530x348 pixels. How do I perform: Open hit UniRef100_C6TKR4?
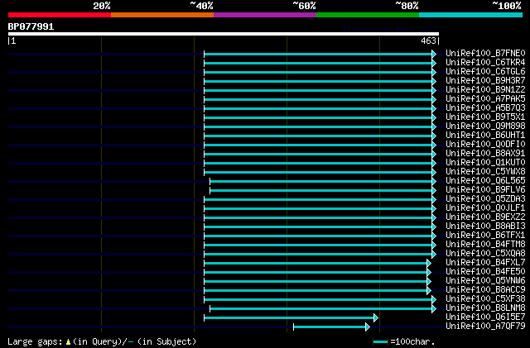click(x=485, y=63)
